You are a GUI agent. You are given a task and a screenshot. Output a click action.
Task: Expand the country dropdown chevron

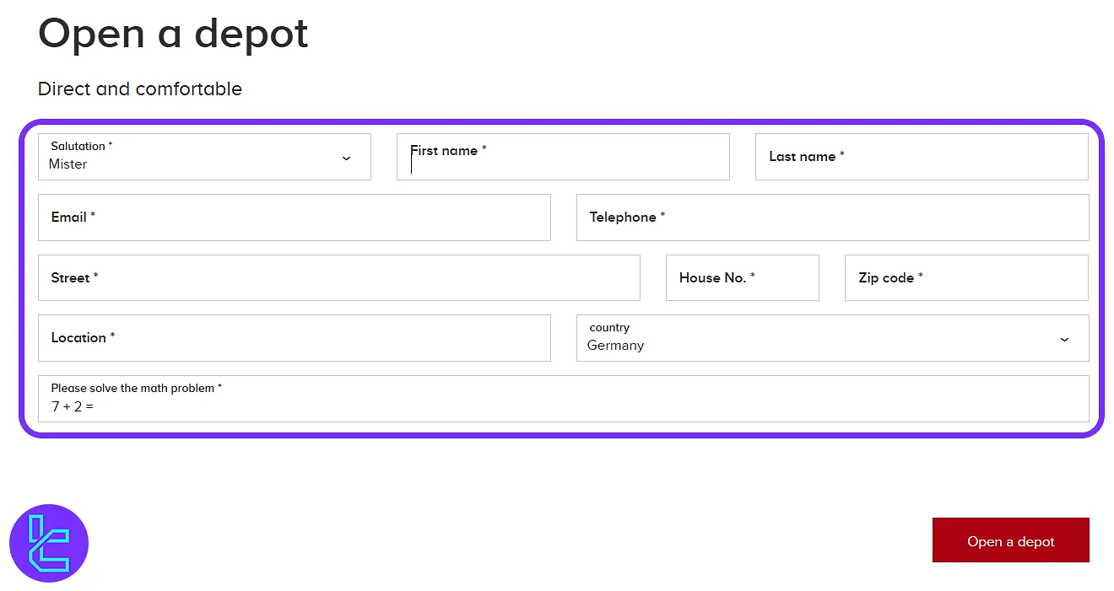(x=1064, y=339)
